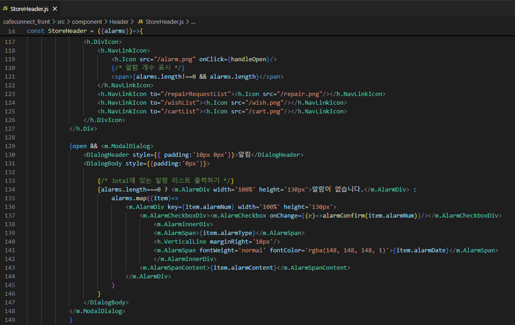Click closing </h.Div> tag on line 127

click(84, 129)
